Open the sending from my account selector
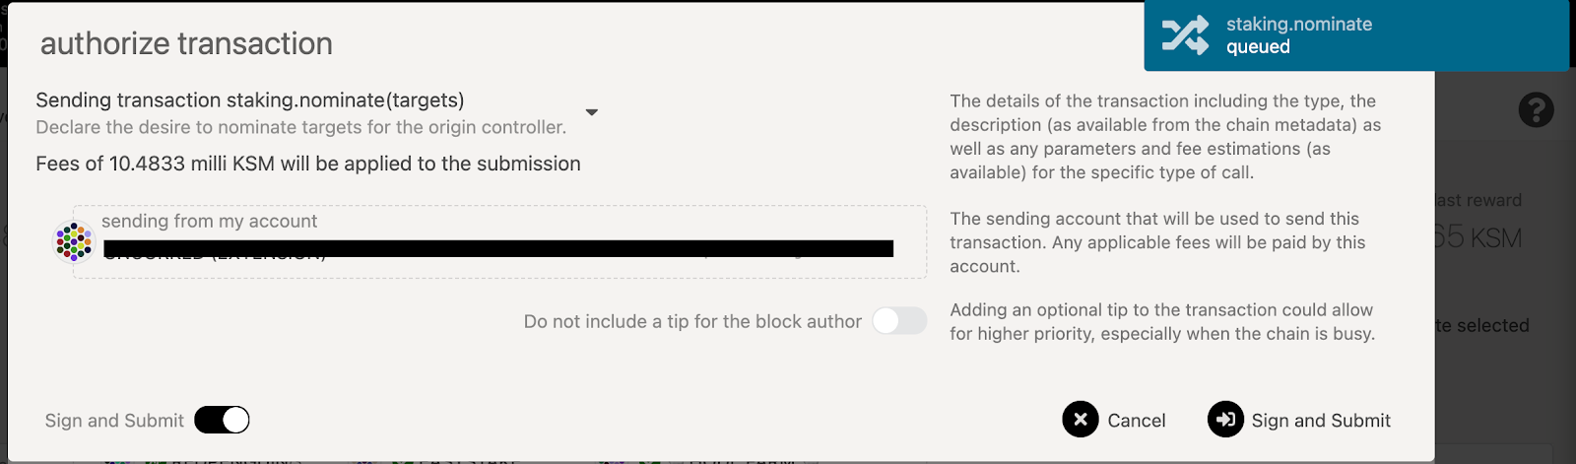This screenshot has height=464, width=1576. point(498,242)
